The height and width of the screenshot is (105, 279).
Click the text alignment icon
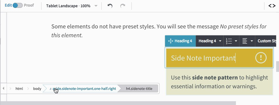pyautogui.click(x=245, y=41)
